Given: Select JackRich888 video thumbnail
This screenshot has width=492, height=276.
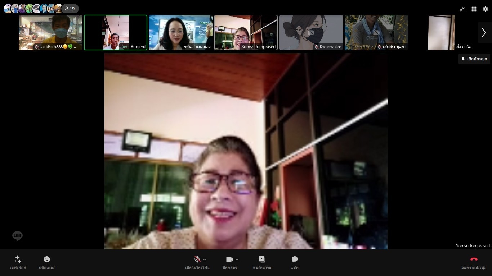Looking at the screenshot, I should point(50,32).
